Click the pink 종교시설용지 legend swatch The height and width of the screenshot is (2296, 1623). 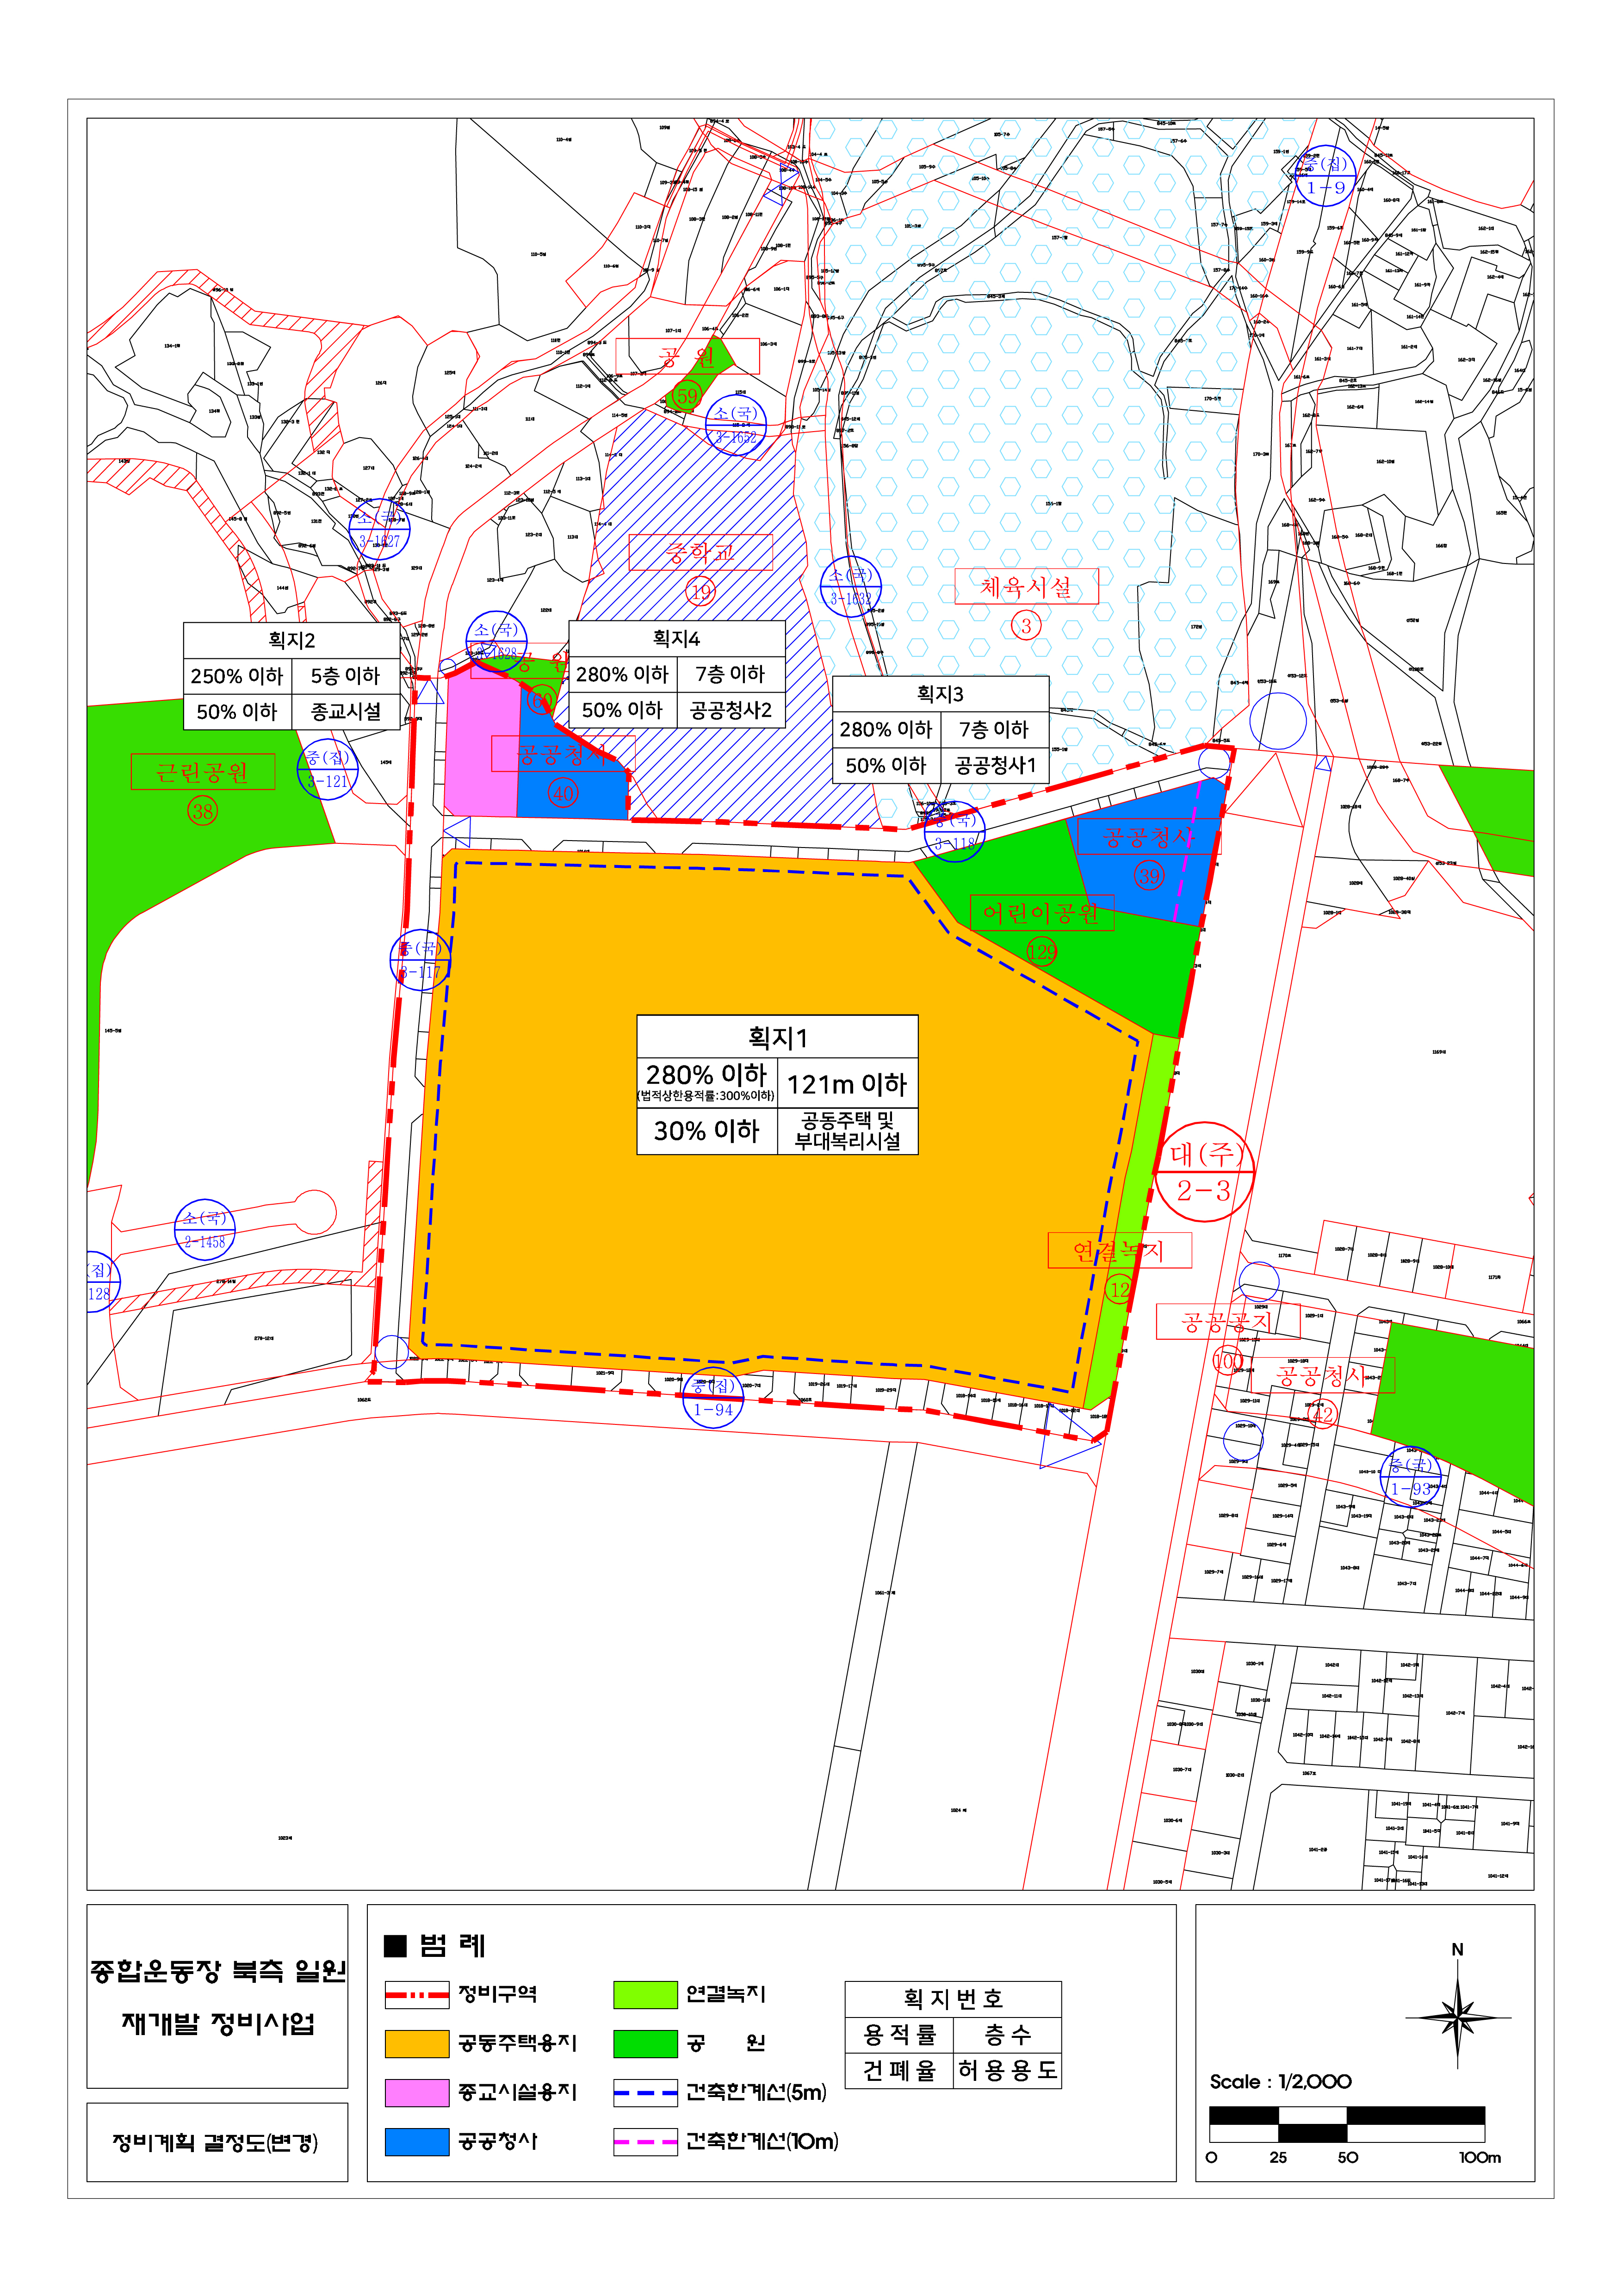417,2093
